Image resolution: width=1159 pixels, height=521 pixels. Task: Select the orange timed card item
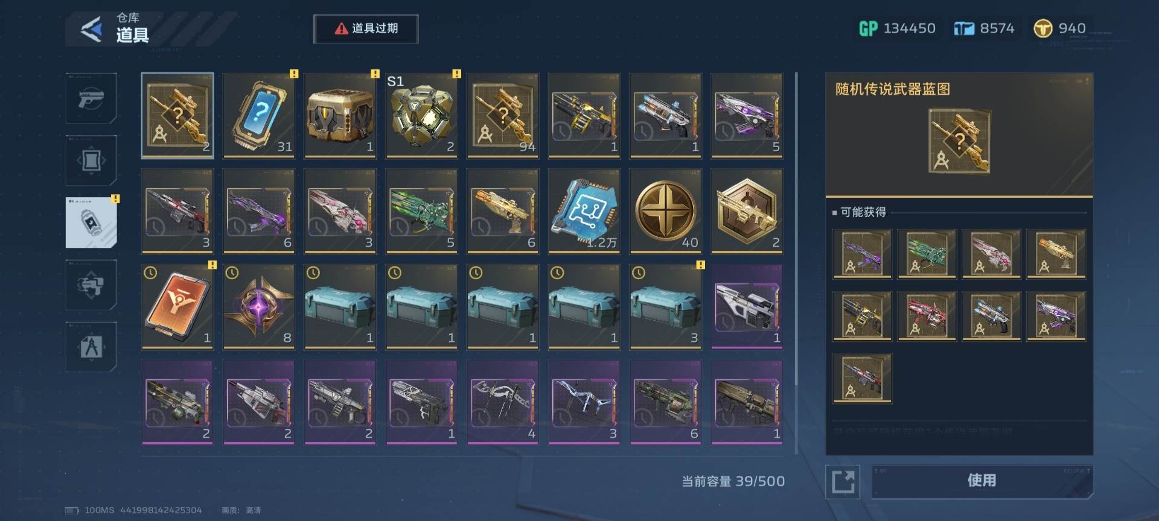[177, 307]
